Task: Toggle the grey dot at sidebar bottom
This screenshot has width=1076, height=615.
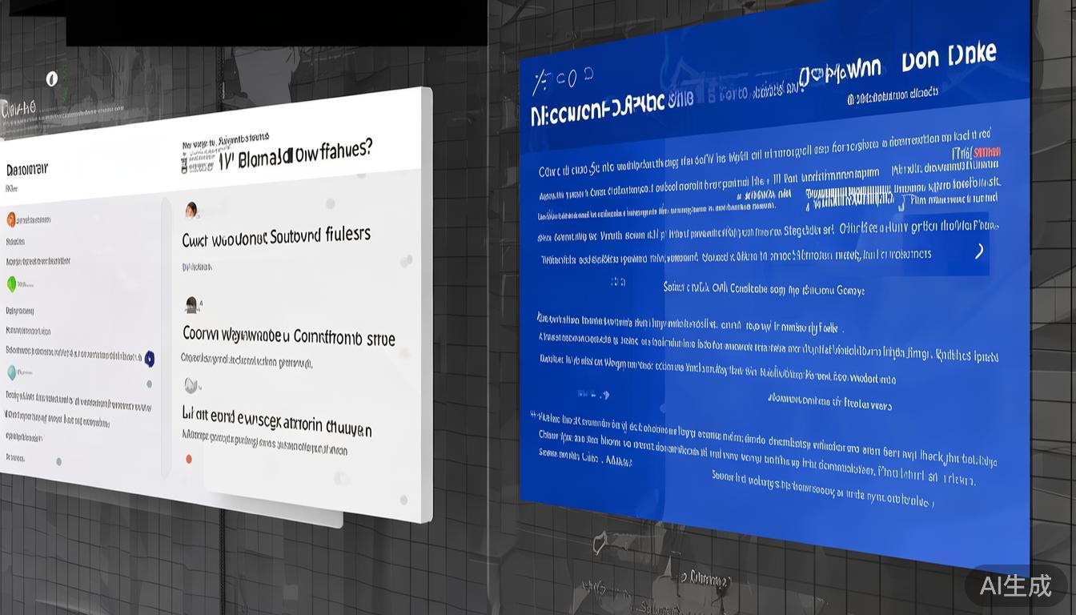Action: tap(58, 461)
